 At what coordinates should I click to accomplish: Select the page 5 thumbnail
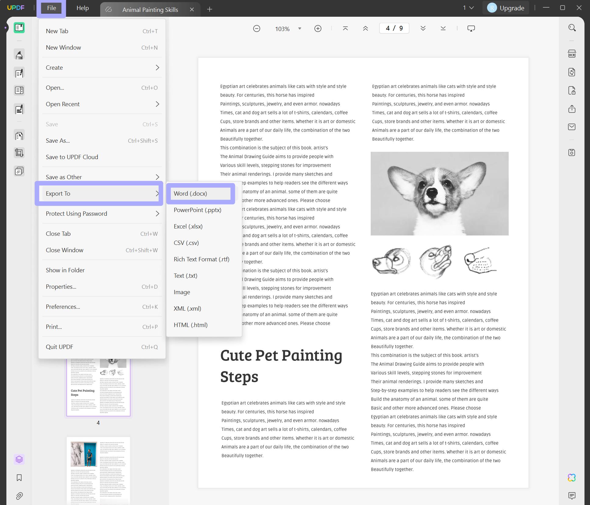coord(98,470)
